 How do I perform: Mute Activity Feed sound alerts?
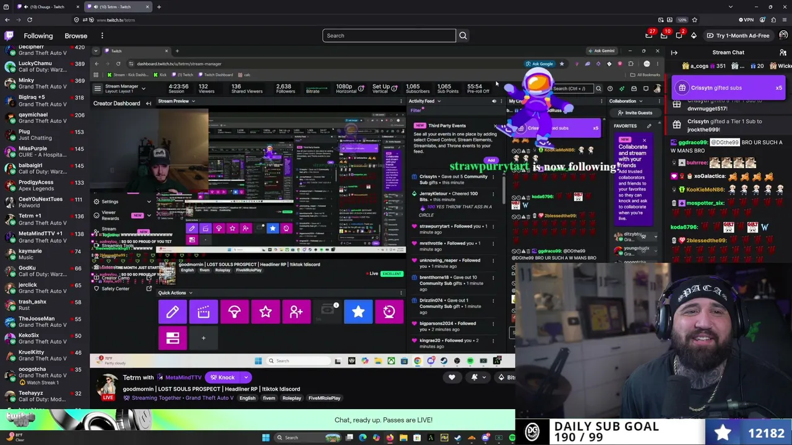[494, 101]
